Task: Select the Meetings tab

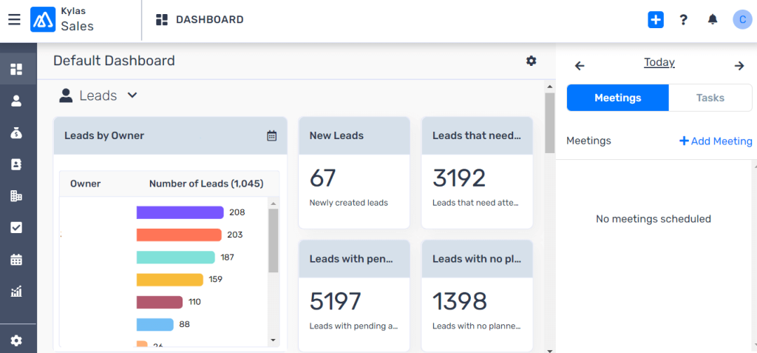Action: [x=617, y=98]
